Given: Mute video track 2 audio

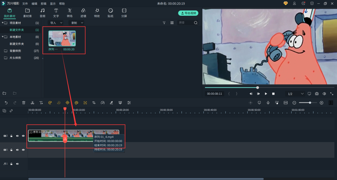Looking at the screenshot, I should pos(18,136).
